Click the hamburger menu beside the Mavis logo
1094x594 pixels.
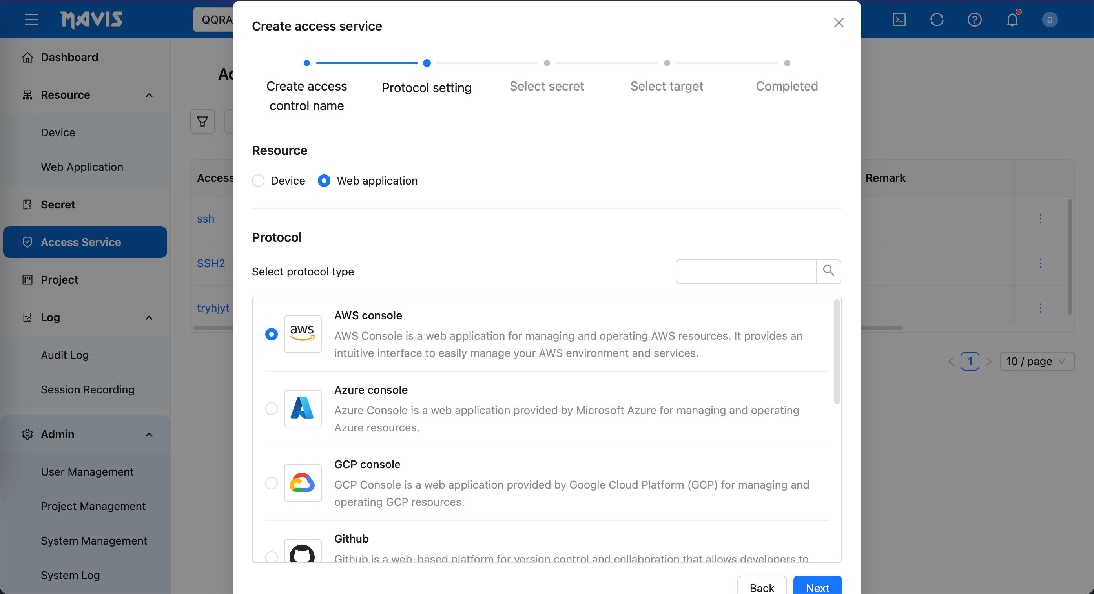(31, 20)
